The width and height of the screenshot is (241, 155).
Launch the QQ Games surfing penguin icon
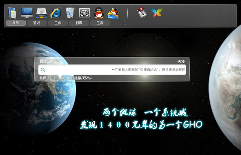click(x=113, y=13)
